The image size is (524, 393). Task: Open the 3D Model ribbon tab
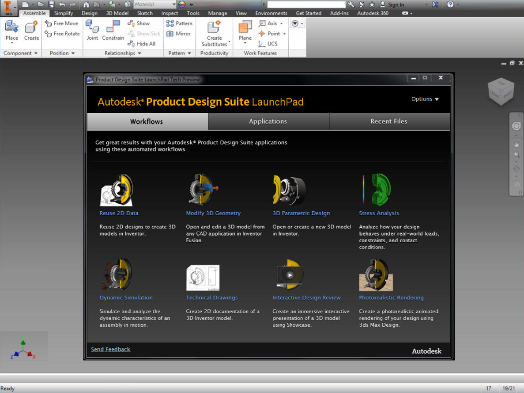117,13
